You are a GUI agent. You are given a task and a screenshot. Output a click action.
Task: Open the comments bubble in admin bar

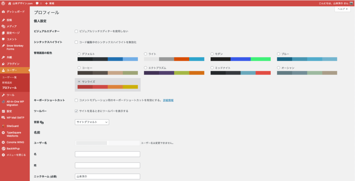[x=37, y=3]
